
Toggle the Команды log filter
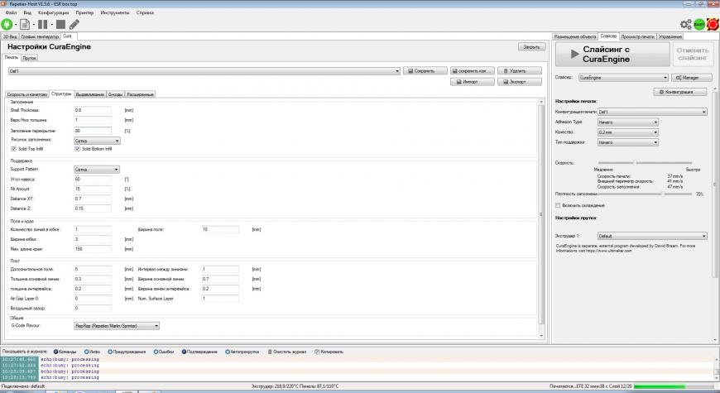65,352
